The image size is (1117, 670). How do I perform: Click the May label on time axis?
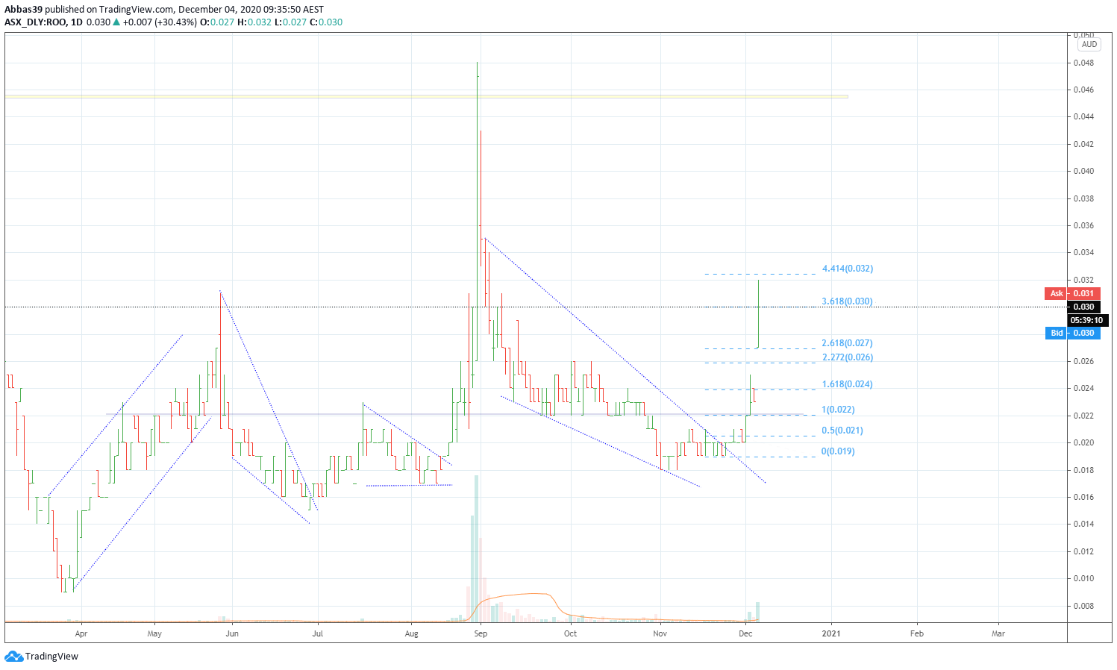pyautogui.click(x=154, y=633)
